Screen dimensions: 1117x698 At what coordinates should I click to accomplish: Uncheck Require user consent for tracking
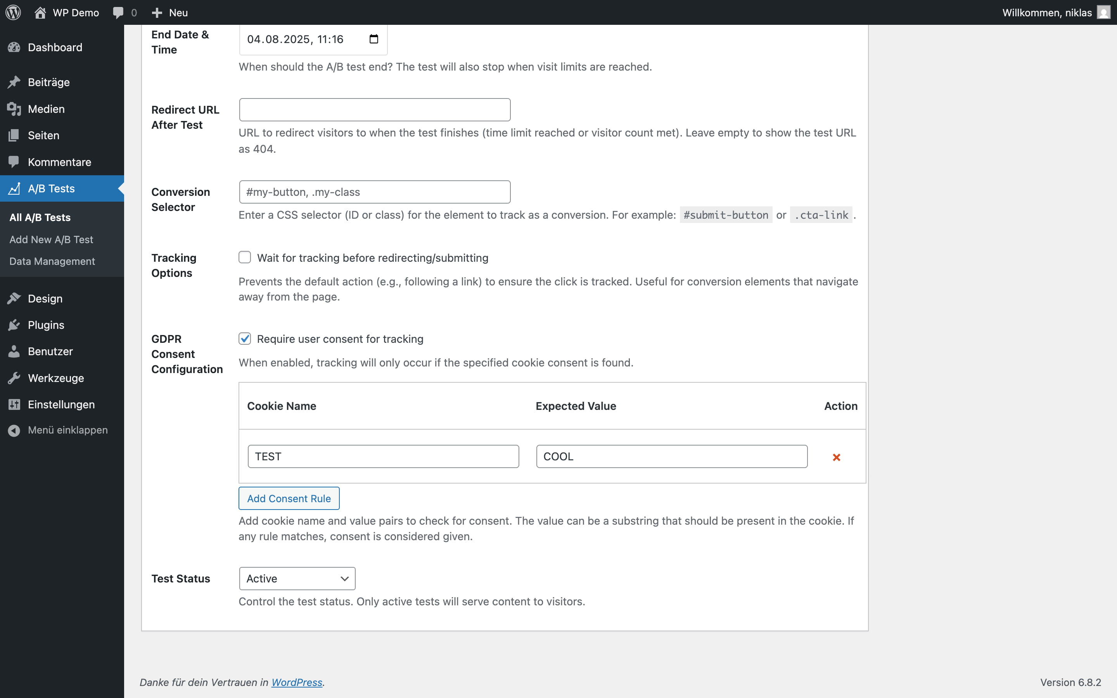click(x=245, y=339)
